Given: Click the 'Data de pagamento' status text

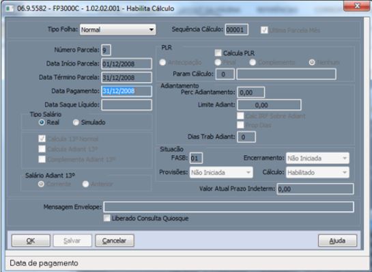Looking at the screenshot, I should coord(44,263).
